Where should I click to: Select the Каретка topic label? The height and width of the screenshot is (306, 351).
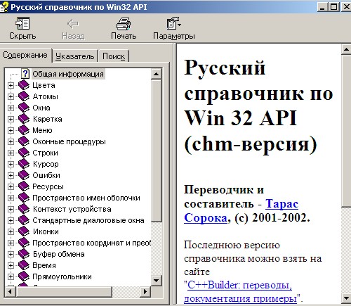click(x=48, y=119)
